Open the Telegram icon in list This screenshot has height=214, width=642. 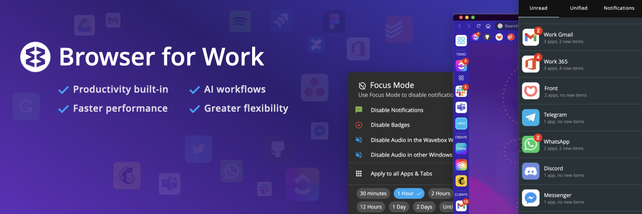click(531, 118)
